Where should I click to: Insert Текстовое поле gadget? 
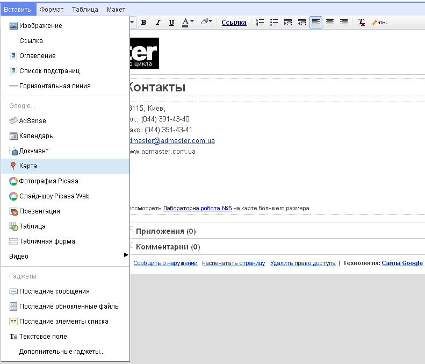pyautogui.click(x=65, y=337)
